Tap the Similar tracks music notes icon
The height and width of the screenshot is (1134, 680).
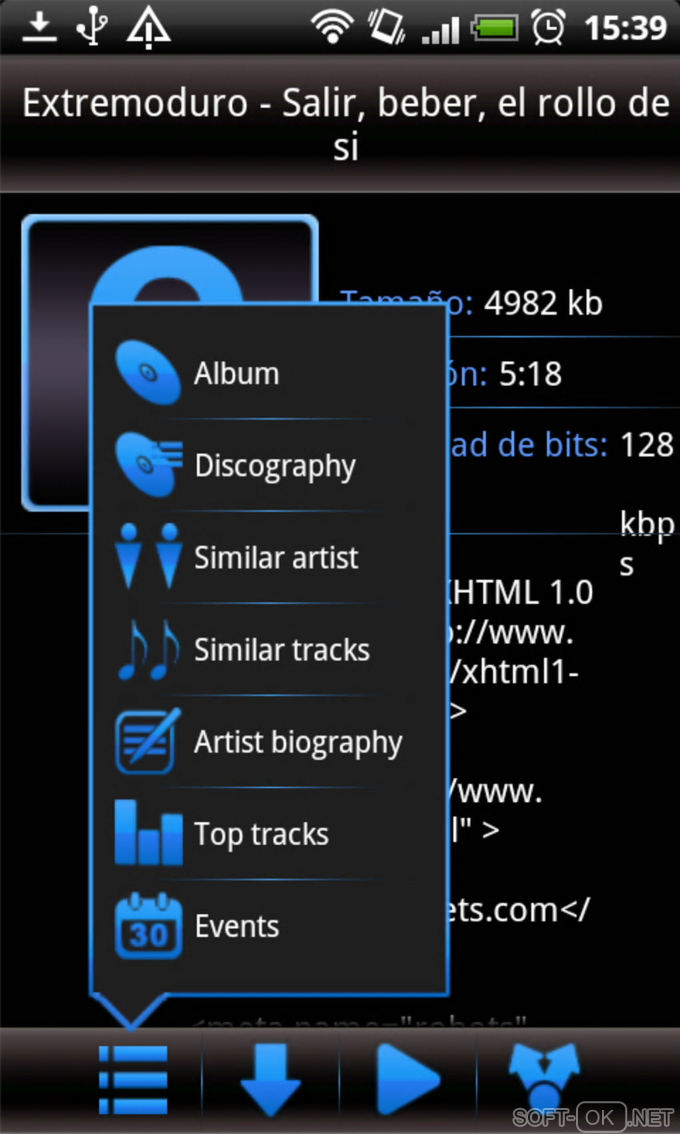point(148,648)
